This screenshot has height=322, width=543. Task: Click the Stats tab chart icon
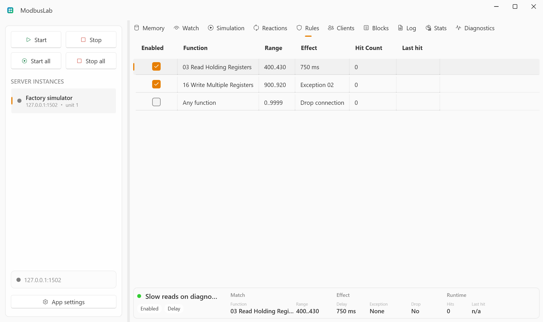tap(428, 28)
